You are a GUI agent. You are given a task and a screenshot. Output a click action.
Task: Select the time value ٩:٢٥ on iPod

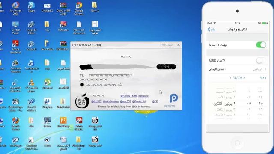(x=263, y=78)
